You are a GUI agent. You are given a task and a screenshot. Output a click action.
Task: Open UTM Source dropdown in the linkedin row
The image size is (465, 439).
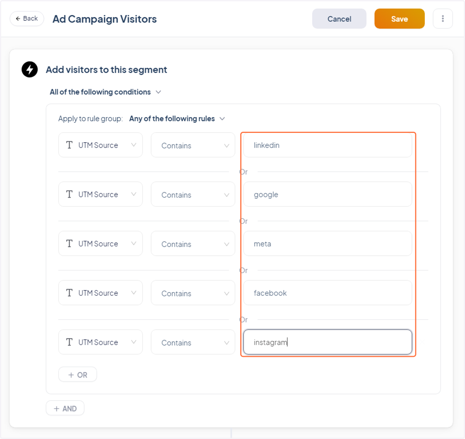(x=100, y=145)
